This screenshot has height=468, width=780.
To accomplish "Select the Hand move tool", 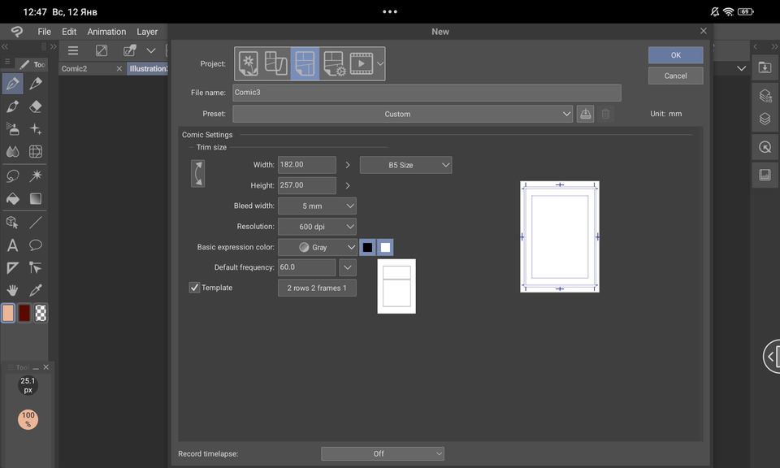I will coord(12,290).
